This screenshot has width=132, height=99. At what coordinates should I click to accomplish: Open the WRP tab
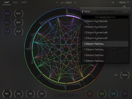pyautogui.click(x=24, y=2)
